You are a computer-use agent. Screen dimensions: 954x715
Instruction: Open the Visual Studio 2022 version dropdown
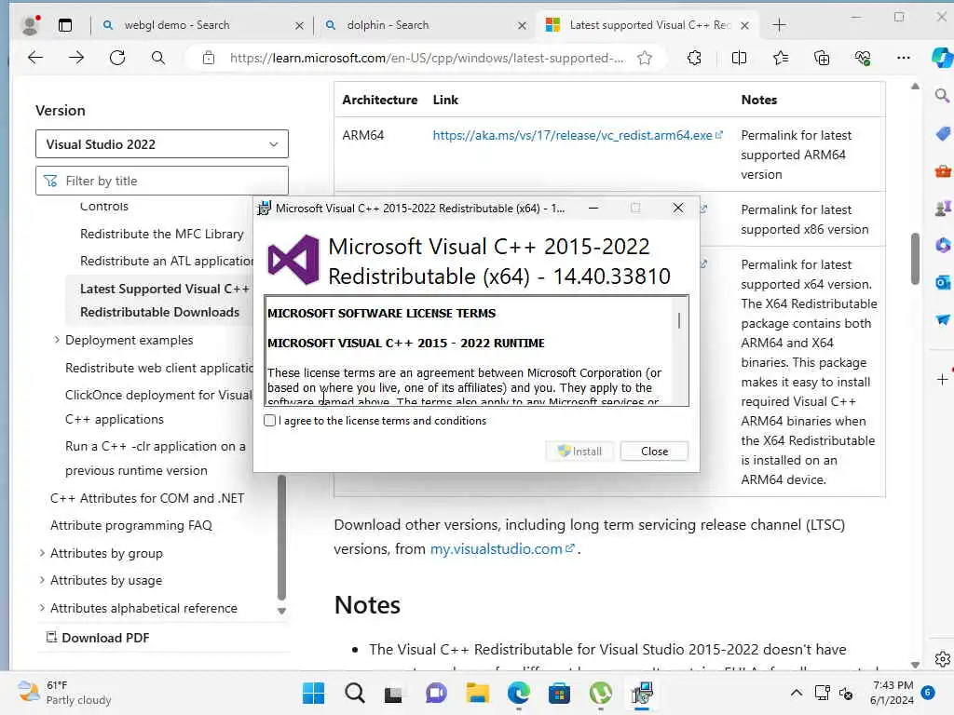[162, 144]
